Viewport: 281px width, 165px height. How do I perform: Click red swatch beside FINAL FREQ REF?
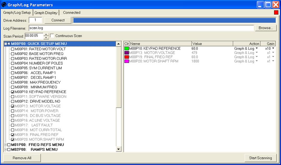click(x=127, y=57)
